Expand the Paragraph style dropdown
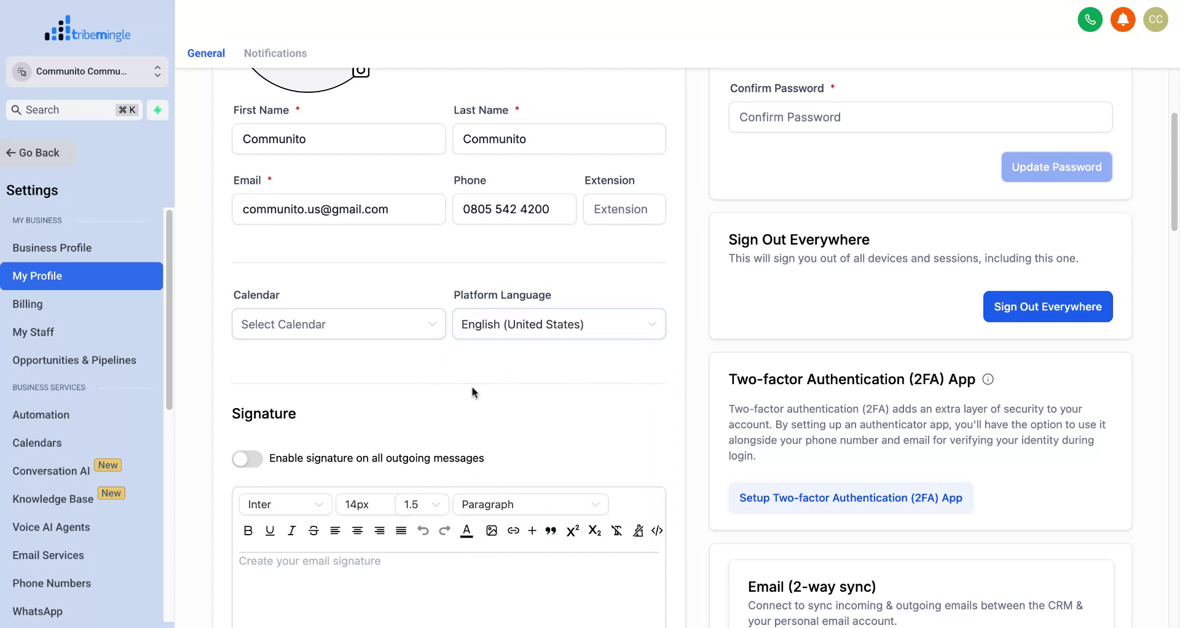The image size is (1180, 628). tap(530, 504)
